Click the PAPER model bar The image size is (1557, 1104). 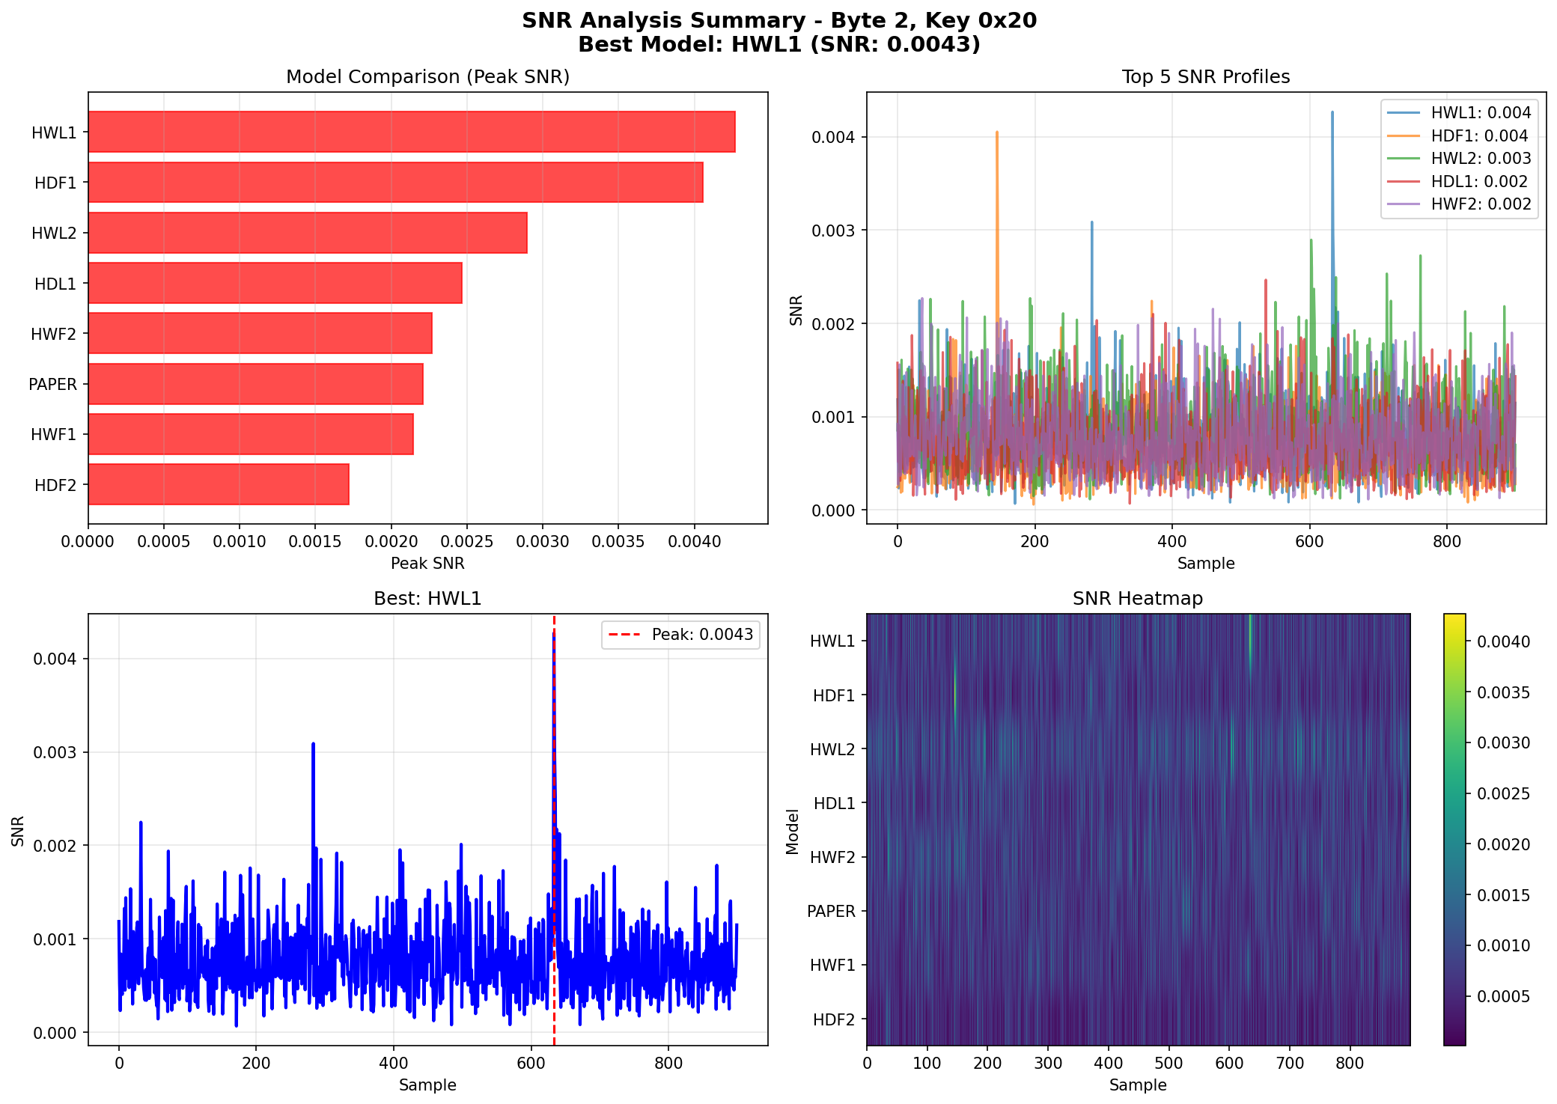coord(255,384)
